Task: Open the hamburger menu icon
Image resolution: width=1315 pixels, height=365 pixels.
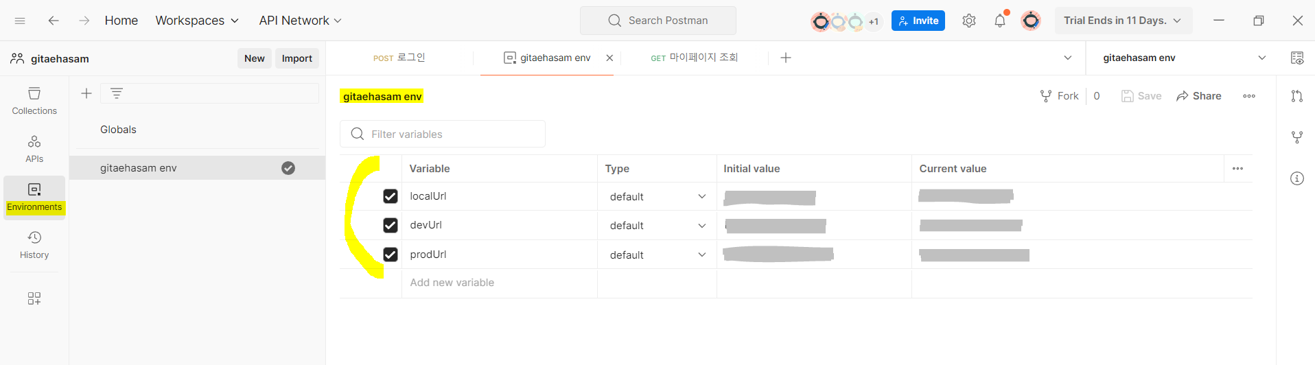Action: [20, 21]
